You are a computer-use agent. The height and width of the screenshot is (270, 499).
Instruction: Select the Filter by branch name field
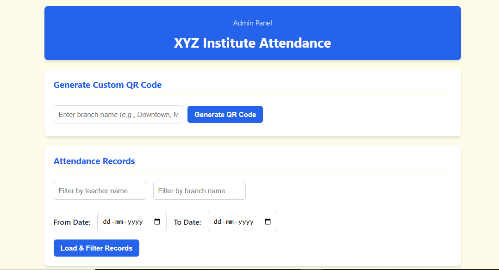tap(199, 191)
